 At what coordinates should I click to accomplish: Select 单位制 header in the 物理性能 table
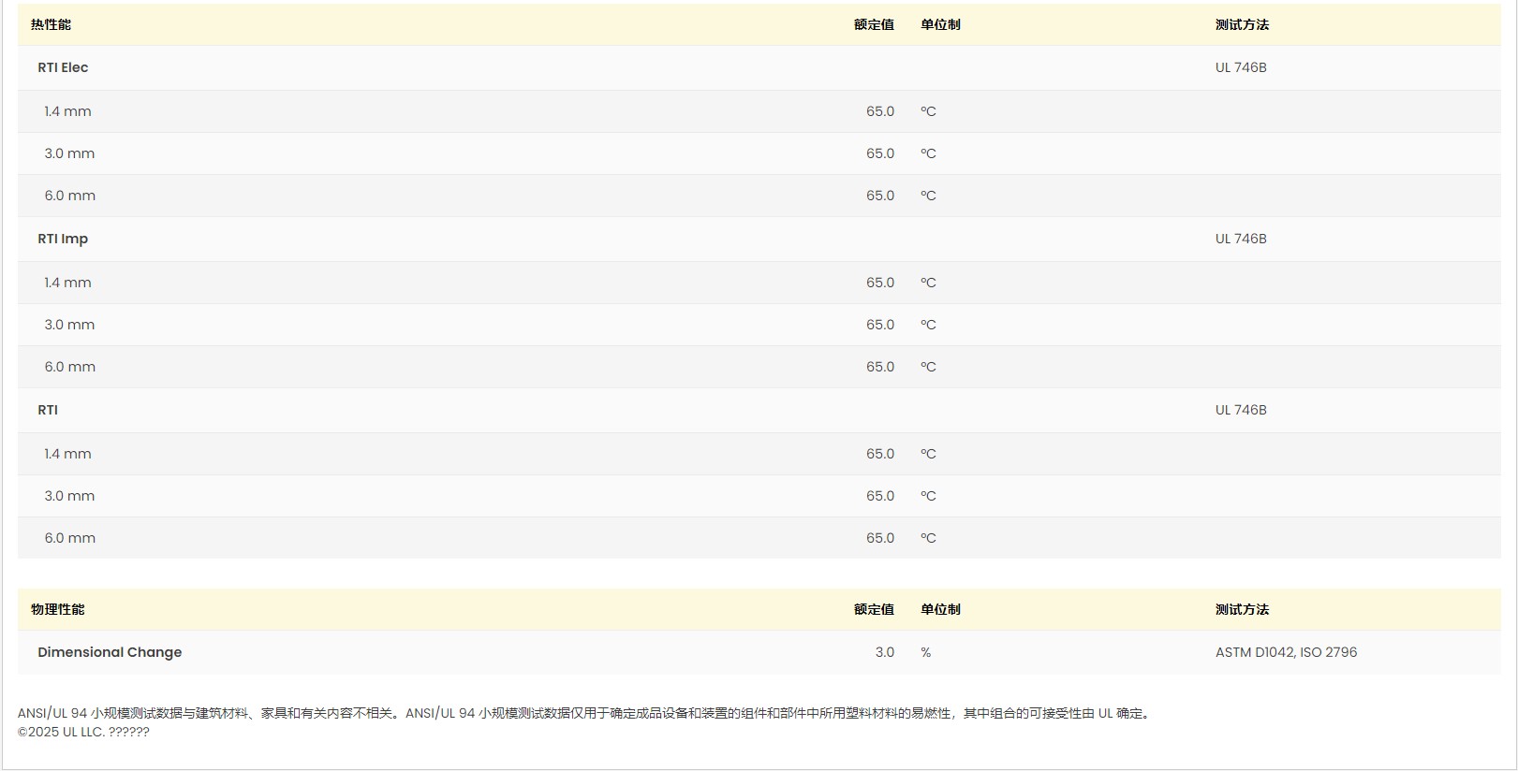click(940, 610)
